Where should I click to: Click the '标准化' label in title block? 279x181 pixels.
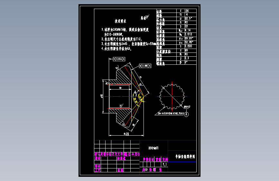[x=121, y=158]
